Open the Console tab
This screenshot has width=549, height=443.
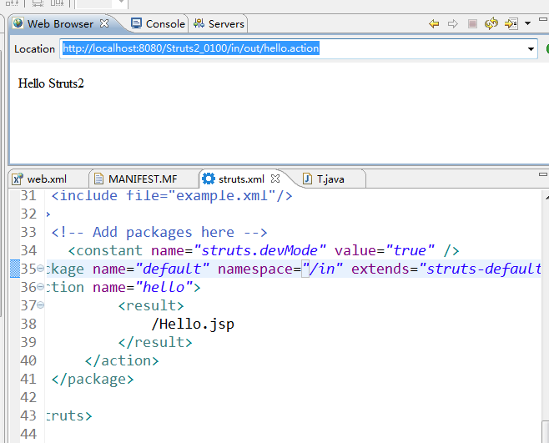[x=158, y=24]
